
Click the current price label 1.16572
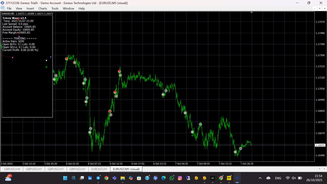point(320,145)
